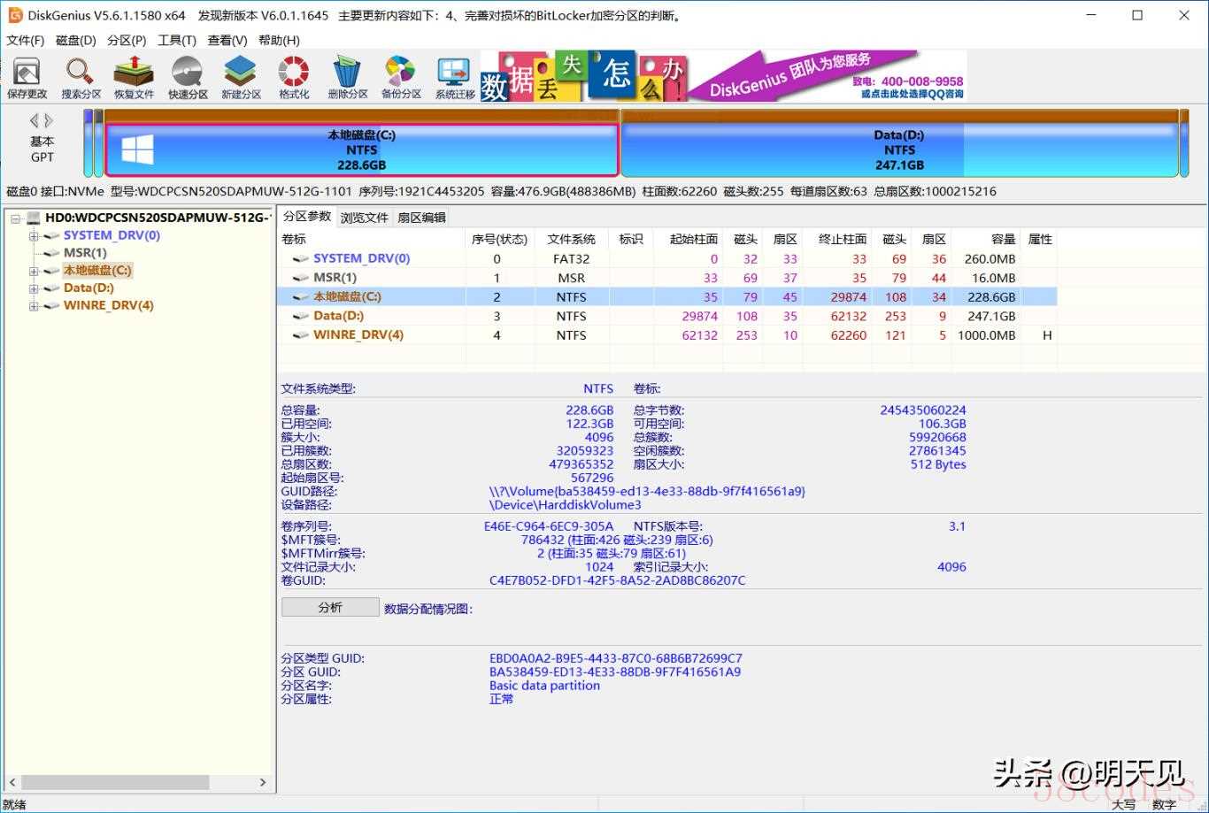Click the drive icon in the Data(D:) table row
The image size is (1209, 813).
click(x=302, y=316)
